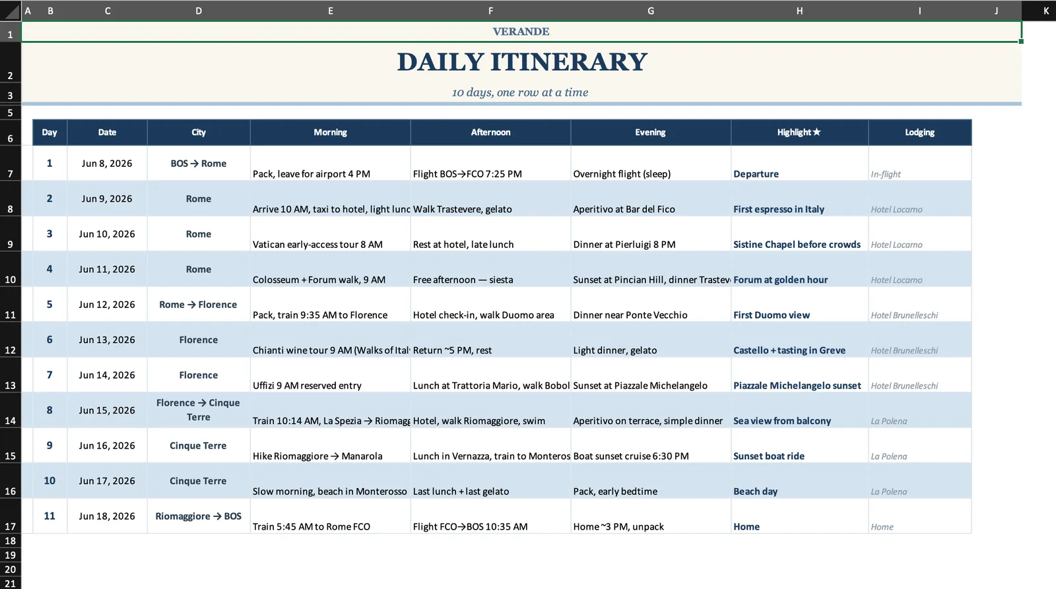This screenshot has width=1056, height=589.
Task: Select the 'Jun 18, 2026' date cell
Action: 108,516
